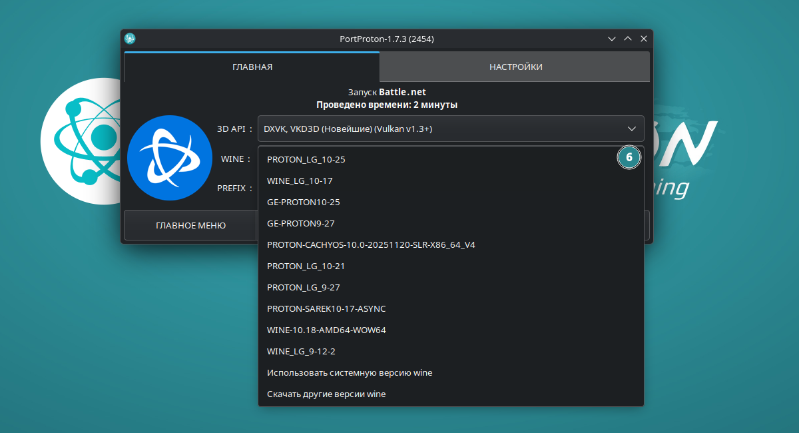Viewport: 799px width, 433px height.
Task: Click Скачать другие версии wine
Action: point(326,394)
